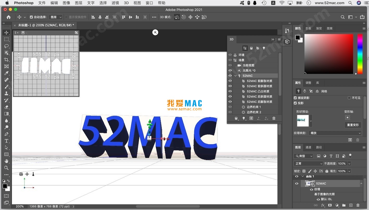Click the 形状预设 52MAC thumbnail
The width and height of the screenshot is (369, 210).
[303, 121]
